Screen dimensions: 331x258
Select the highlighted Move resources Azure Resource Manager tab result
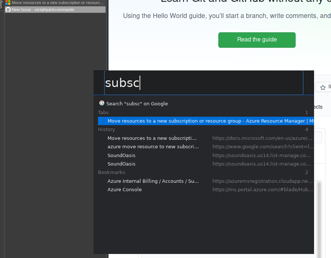[x=206, y=121]
